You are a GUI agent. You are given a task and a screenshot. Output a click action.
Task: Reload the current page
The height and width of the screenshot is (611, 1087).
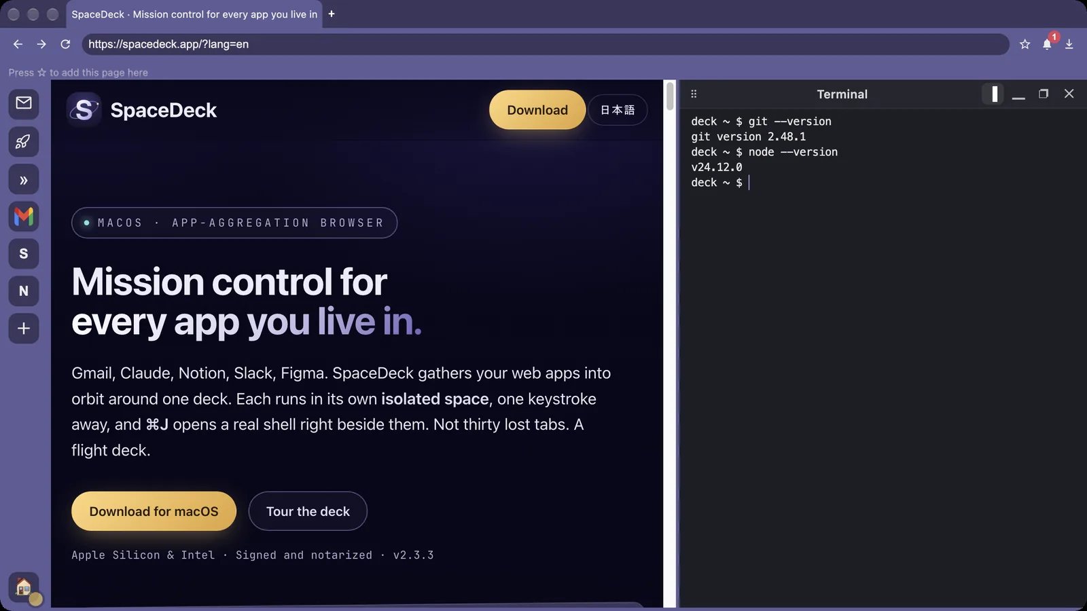65,44
